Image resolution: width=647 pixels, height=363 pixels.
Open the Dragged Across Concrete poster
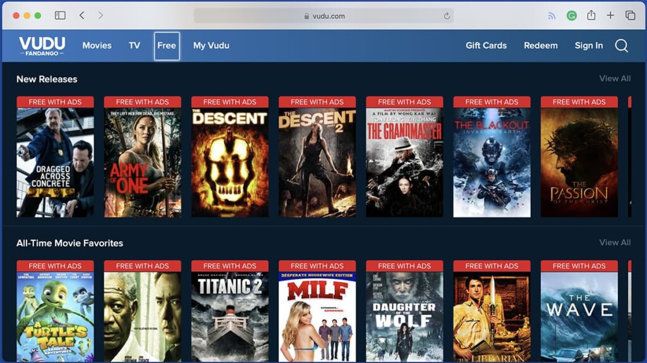[x=56, y=157]
